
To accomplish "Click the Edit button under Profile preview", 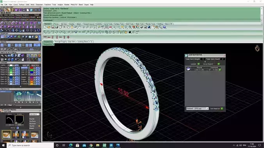I will point(20,125).
